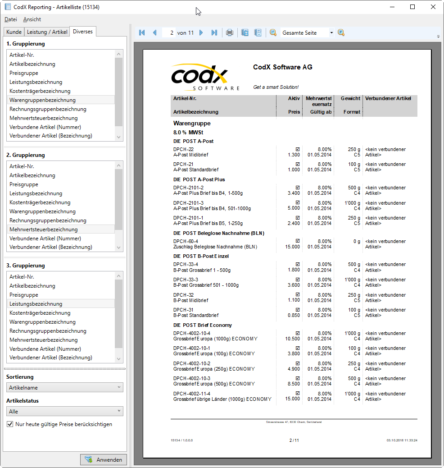Select Preisgruppe in 3. Gruppierung list
The image size is (444, 468).
pyautogui.click(x=61, y=294)
